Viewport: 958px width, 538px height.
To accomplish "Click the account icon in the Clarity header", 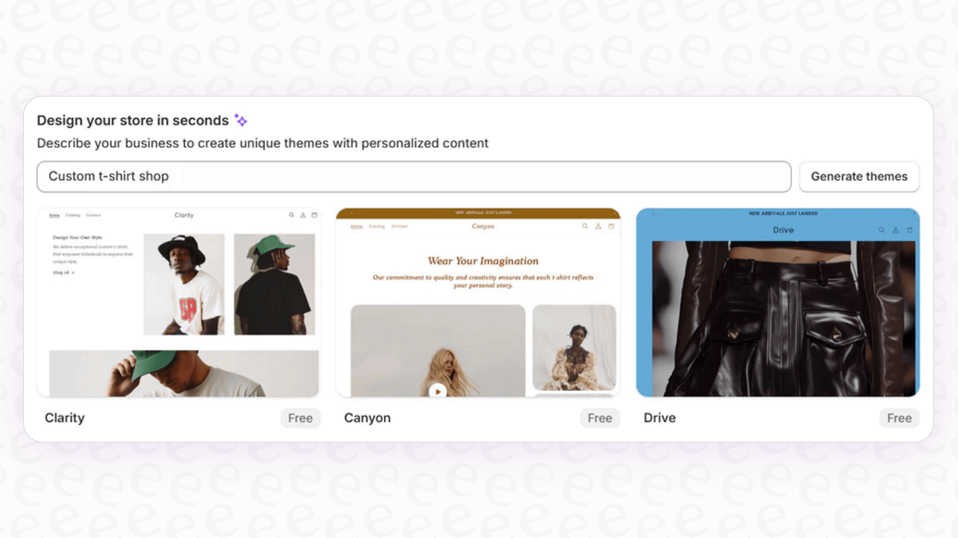I will tap(303, 215).
